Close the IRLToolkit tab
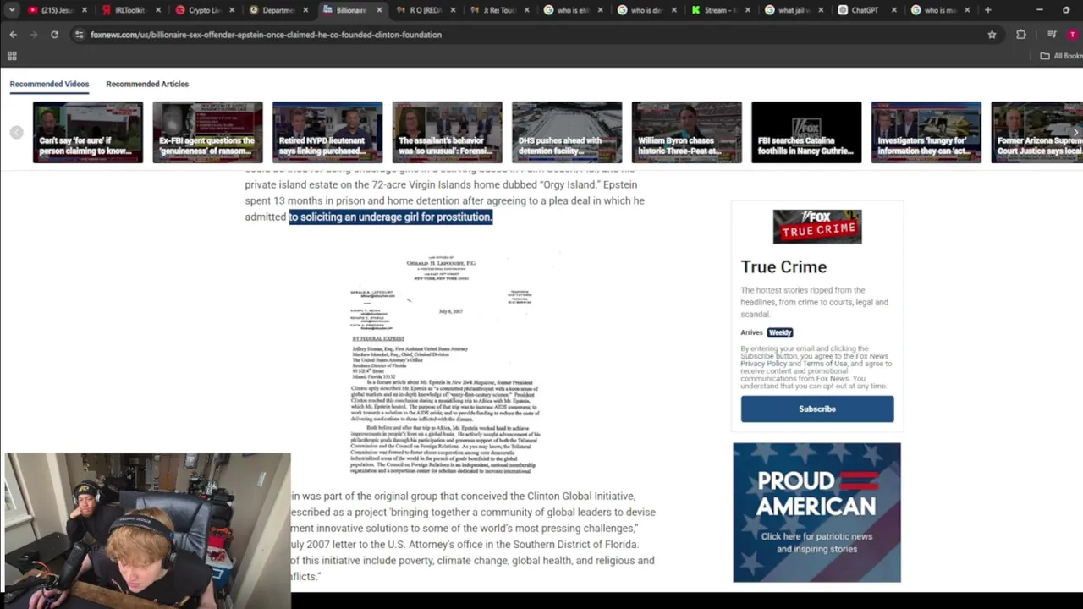Screen dimensions: 1083x609 click(157, 10)
